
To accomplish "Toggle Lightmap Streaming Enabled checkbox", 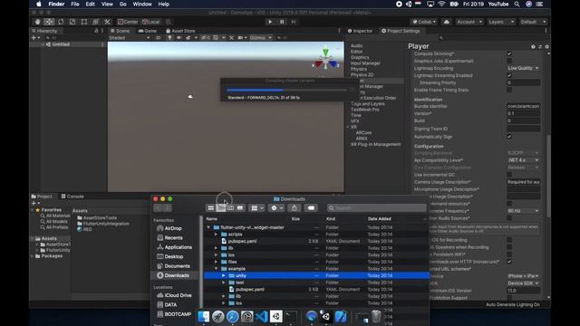I will coord(509,75).
